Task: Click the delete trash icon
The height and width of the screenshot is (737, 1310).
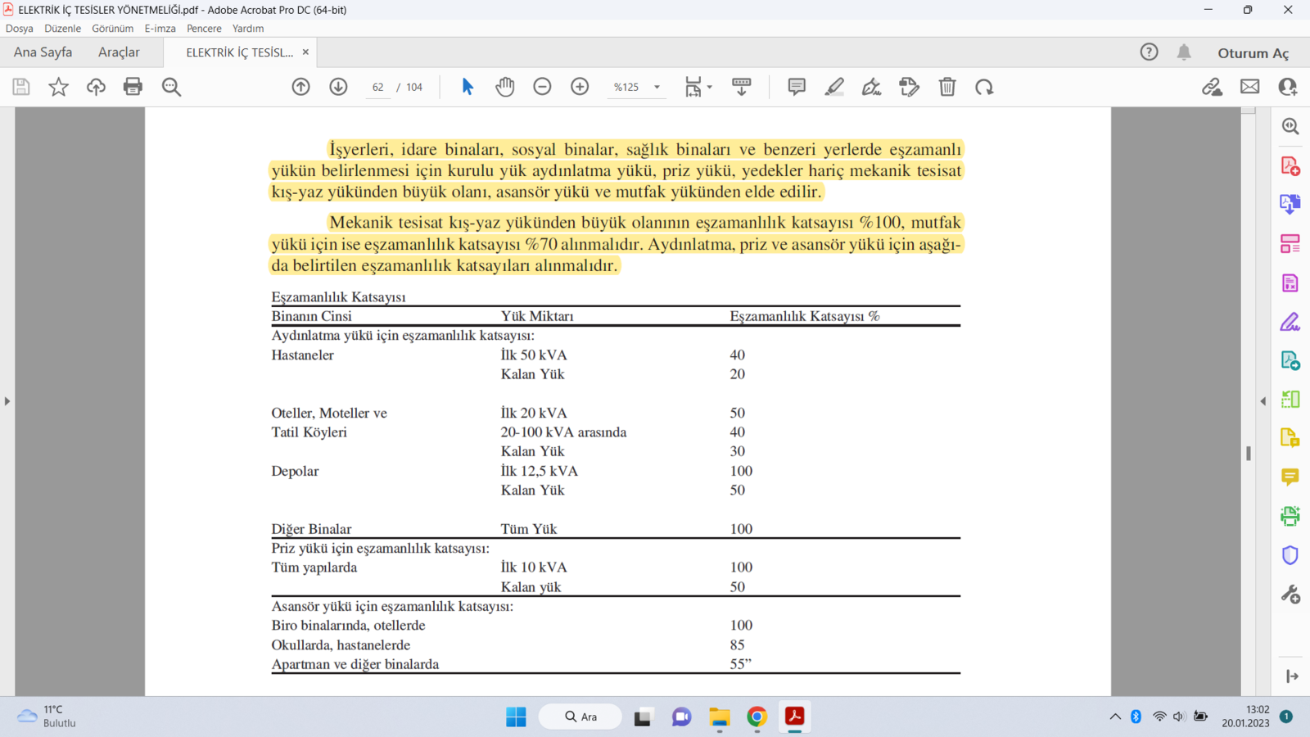Action: [x=947, y=87]
